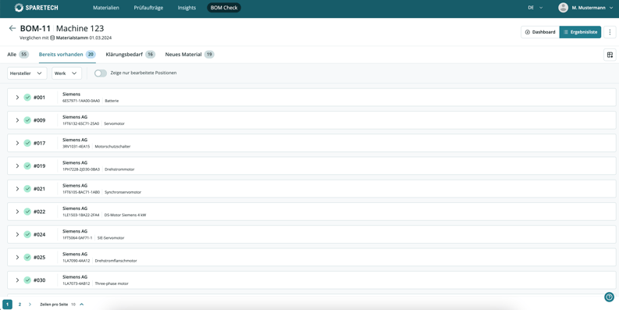
Task: Go to next page with the arrow
Action: pyautogui.click(x=30, y=305)
